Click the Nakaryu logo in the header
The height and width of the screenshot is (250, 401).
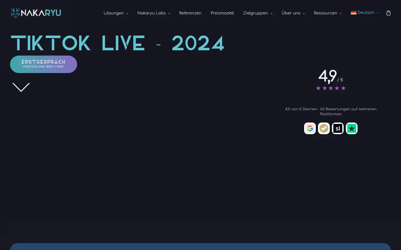pyautogui.click(x=36, y=13)
